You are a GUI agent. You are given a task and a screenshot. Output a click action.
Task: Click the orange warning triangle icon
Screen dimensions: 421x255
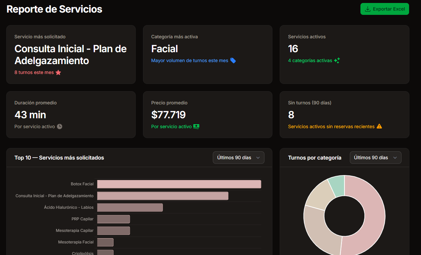pyautogui.click(x=379, y=126)
